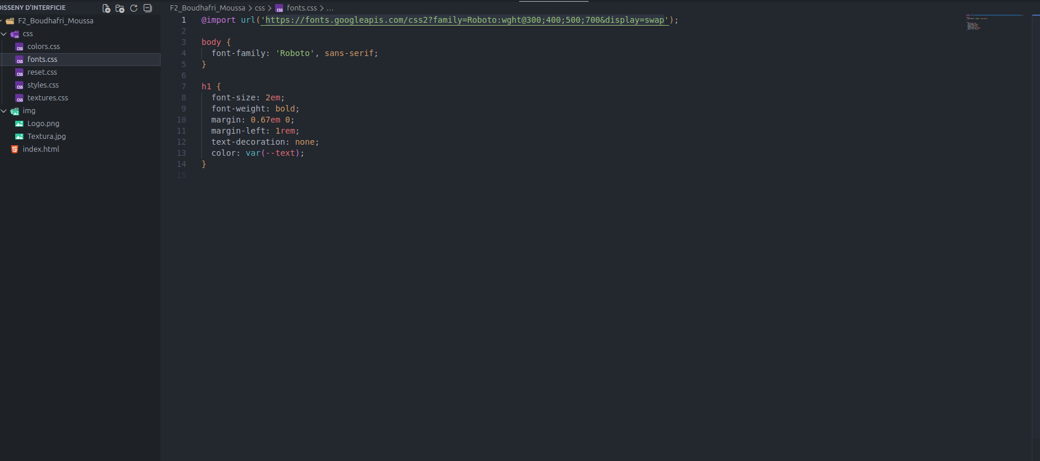Collapse all folders in explorer
1040x461 pixels.
coord(148,8)
